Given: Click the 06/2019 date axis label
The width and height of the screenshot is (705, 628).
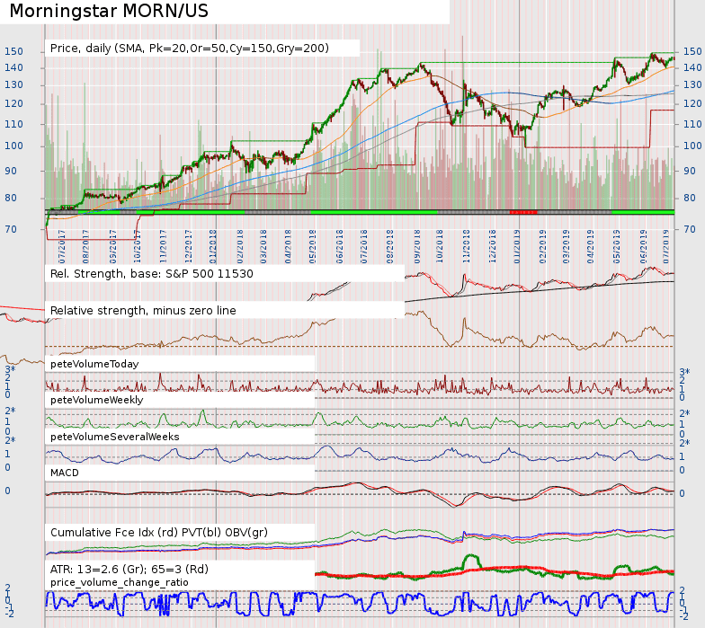Looking at the screenshot, I should pyautogui.click(x=644, y=246).
